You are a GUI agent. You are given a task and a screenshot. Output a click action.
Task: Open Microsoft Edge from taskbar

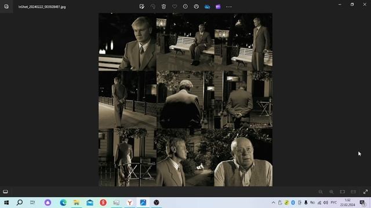63,202
